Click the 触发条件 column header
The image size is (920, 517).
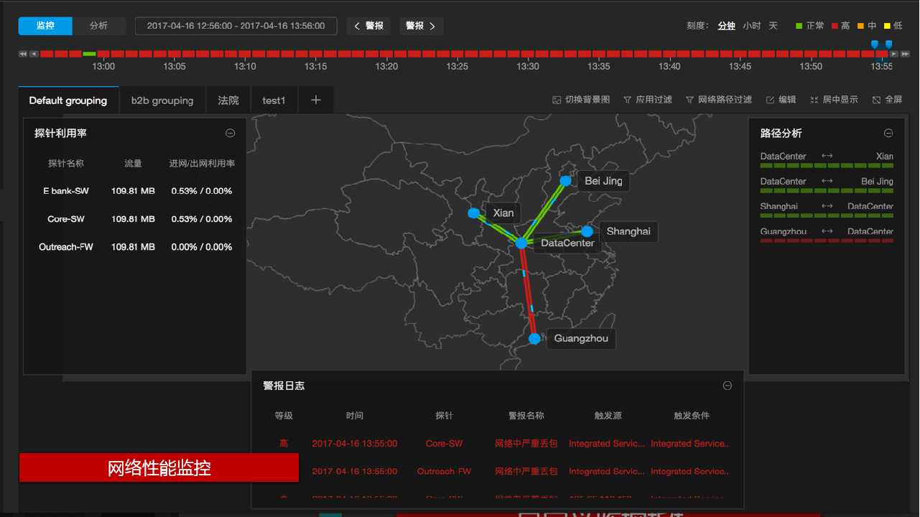point(692,416)
